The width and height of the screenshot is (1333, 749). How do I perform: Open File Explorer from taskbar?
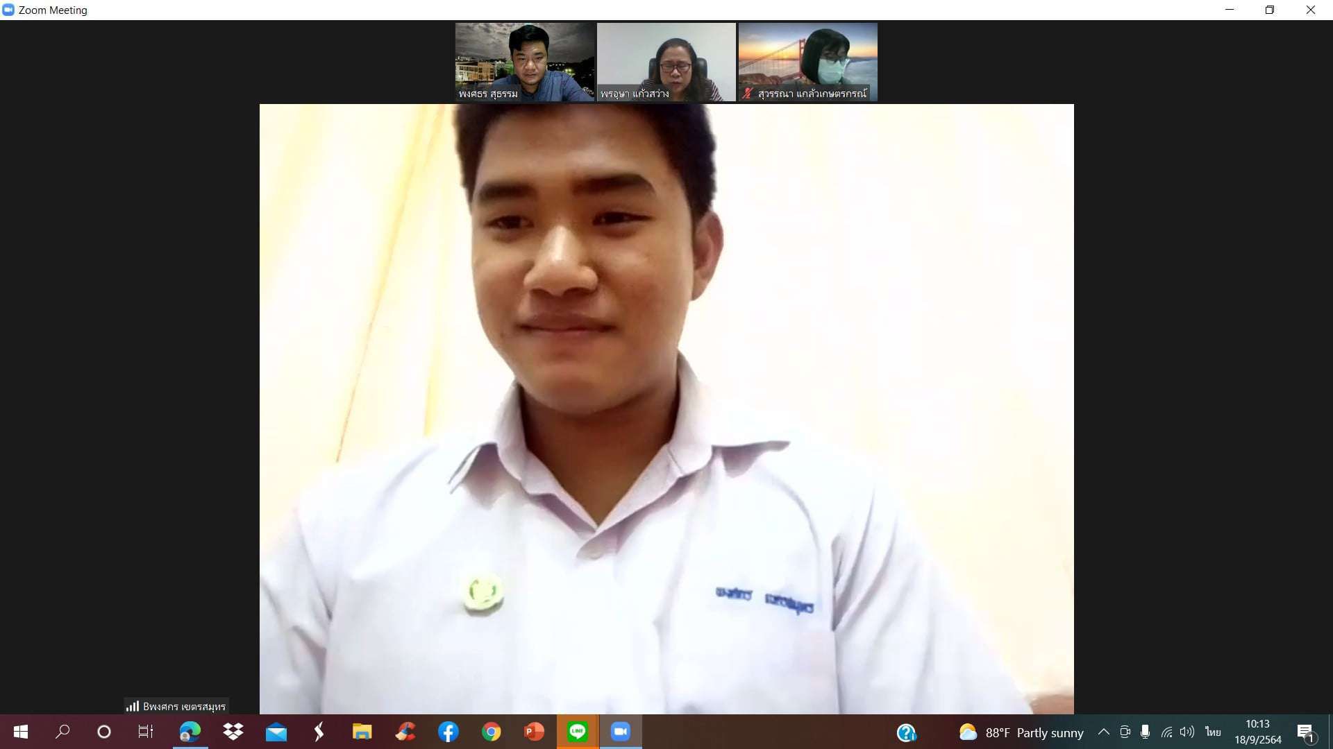pyautogui.click(x=362, y=732)
